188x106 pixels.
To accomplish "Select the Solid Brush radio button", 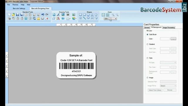I will click(x=147, y=34).
